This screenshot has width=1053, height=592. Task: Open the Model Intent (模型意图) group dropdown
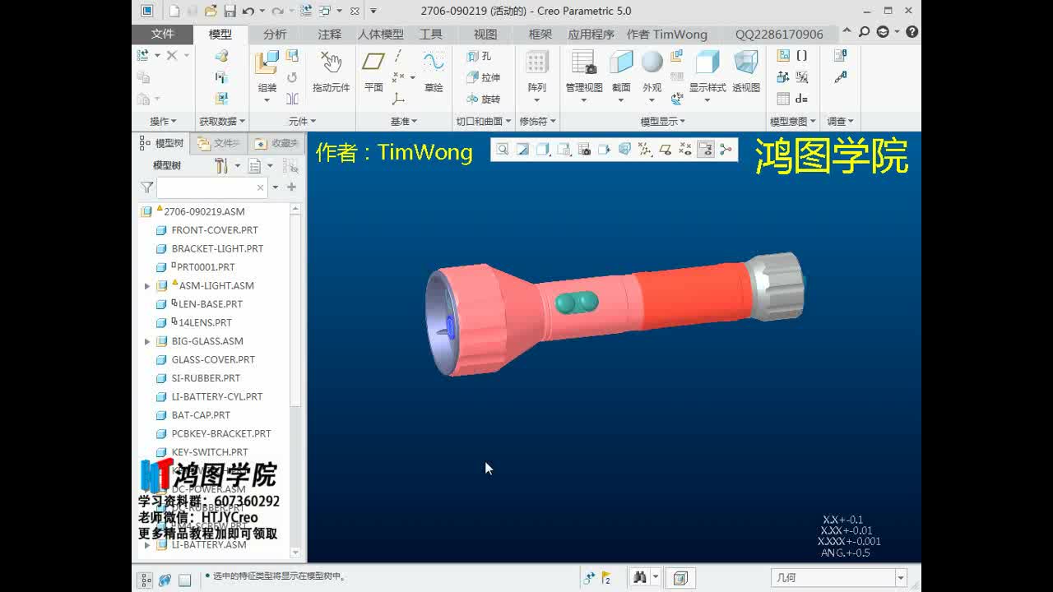point(792,121)
